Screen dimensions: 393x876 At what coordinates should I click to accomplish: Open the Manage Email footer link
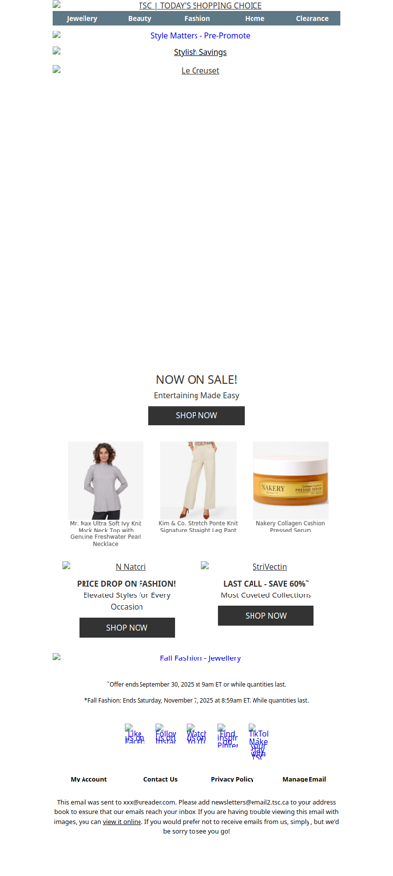305,779
